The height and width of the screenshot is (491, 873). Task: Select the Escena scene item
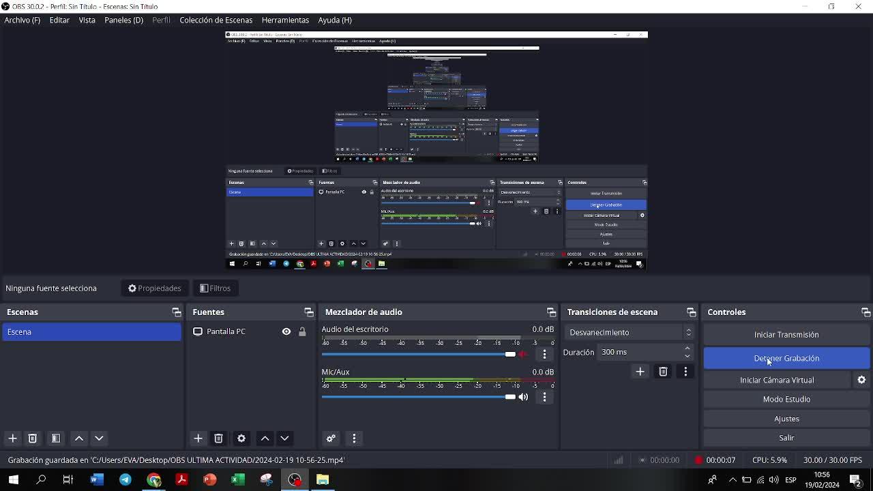coord(91,331)
